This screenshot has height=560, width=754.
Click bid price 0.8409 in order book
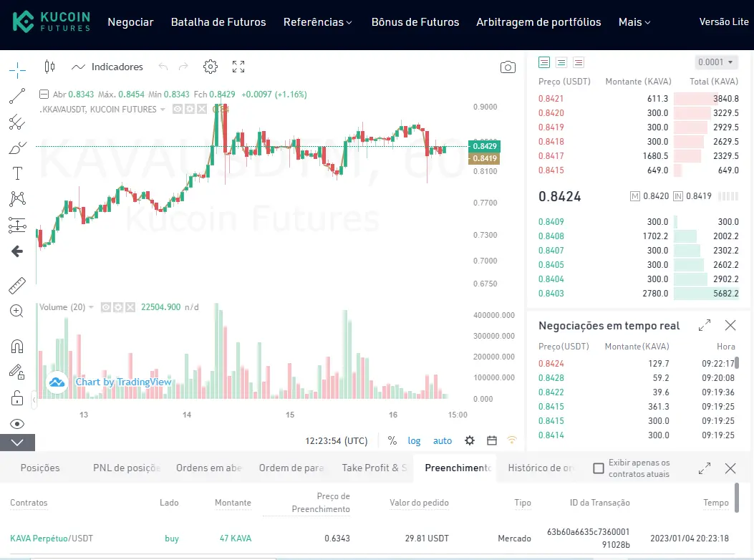click(551, 222)
